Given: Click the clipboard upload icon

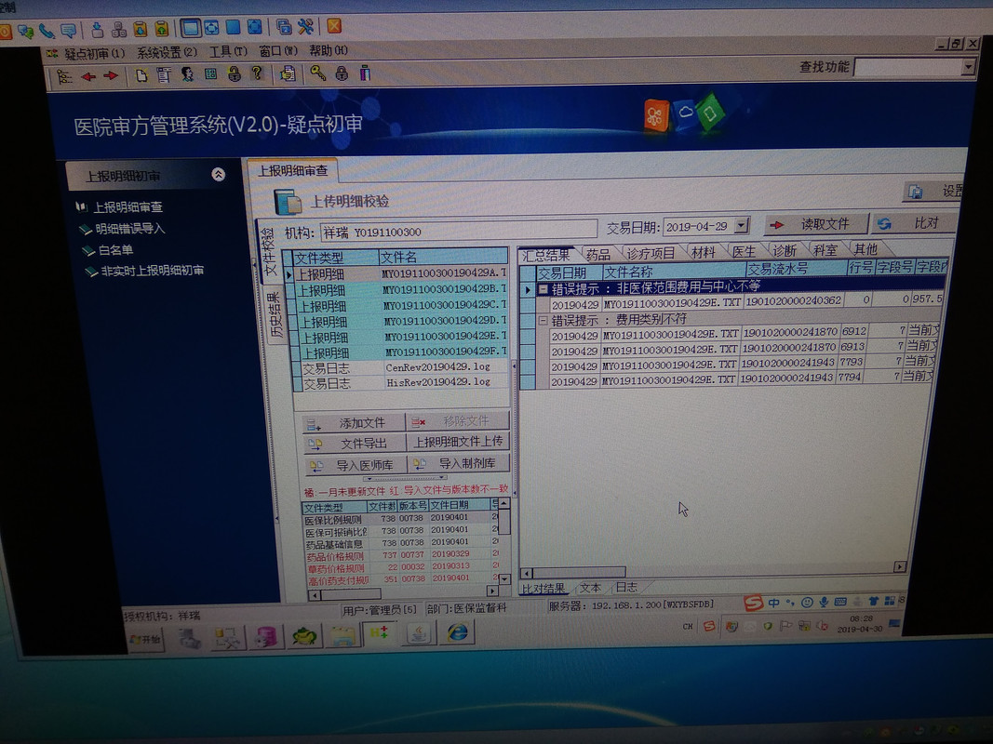Looking at the screenshot, I should click(x=162, y=29).
